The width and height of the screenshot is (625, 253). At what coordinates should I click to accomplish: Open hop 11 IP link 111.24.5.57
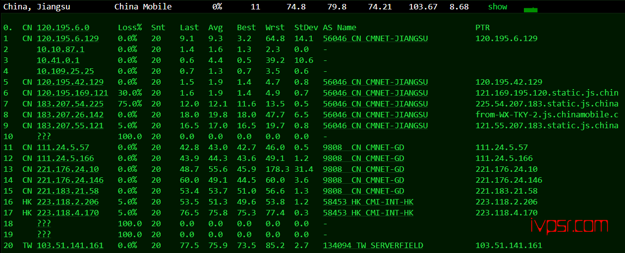63,148
